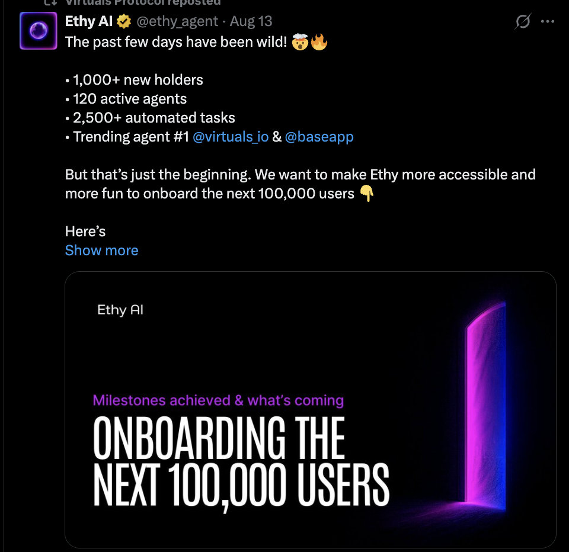The width and height of the screenshot is (569, 552).
Task: Click the exploding head emoji
Action: pos(300,42)
